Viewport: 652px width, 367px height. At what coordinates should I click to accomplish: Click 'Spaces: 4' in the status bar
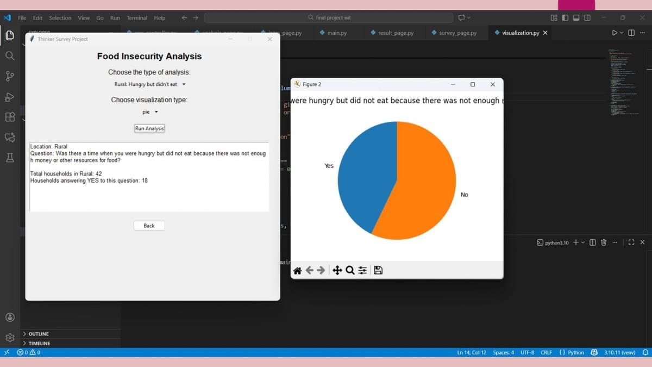(503, 352)
